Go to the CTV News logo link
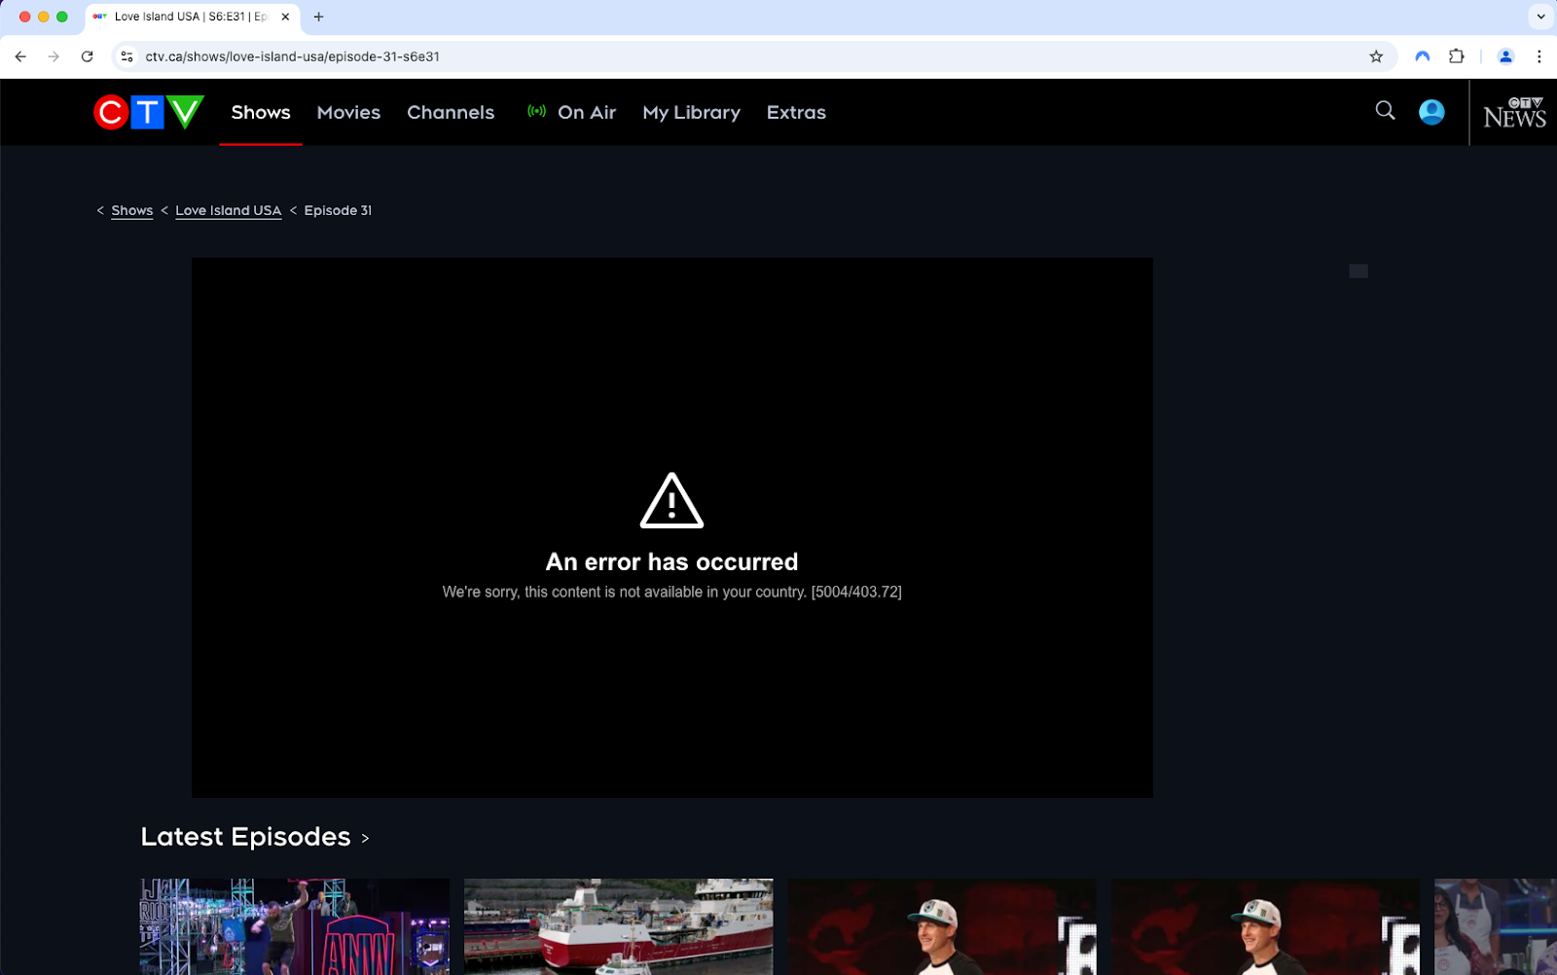 pyautogui.click(x=1514, y=113)
